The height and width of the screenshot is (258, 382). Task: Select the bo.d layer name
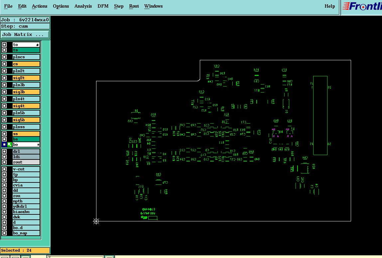tap(26, 228)
